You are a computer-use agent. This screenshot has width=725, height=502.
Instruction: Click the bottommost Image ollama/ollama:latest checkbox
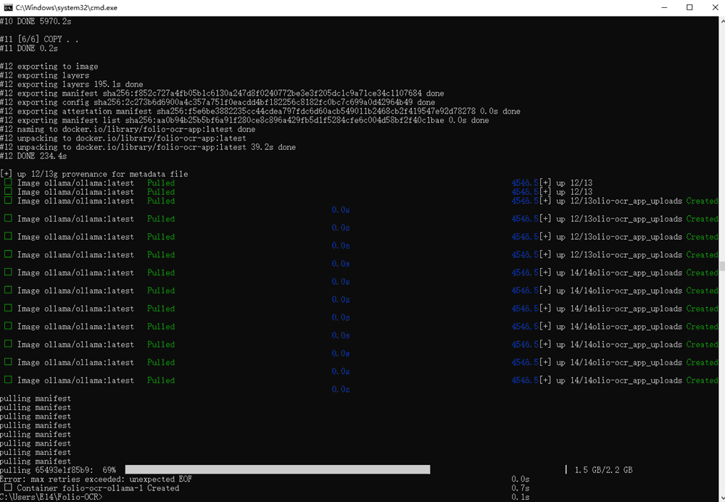tap(8, 380)
